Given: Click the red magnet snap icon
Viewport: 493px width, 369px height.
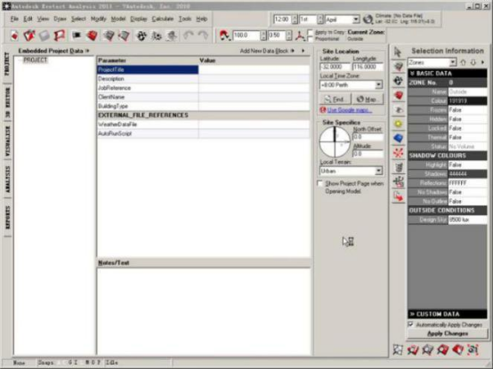Looking at the screenshot, I should [x=224, y=36].
